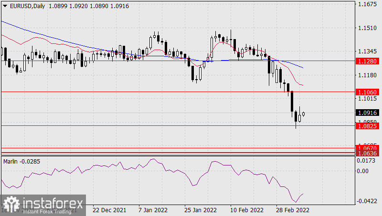This screenshot has width=382, height=216.
Task: Click the 0.0173 indicator scale value
Action: (x=366, y=161)
